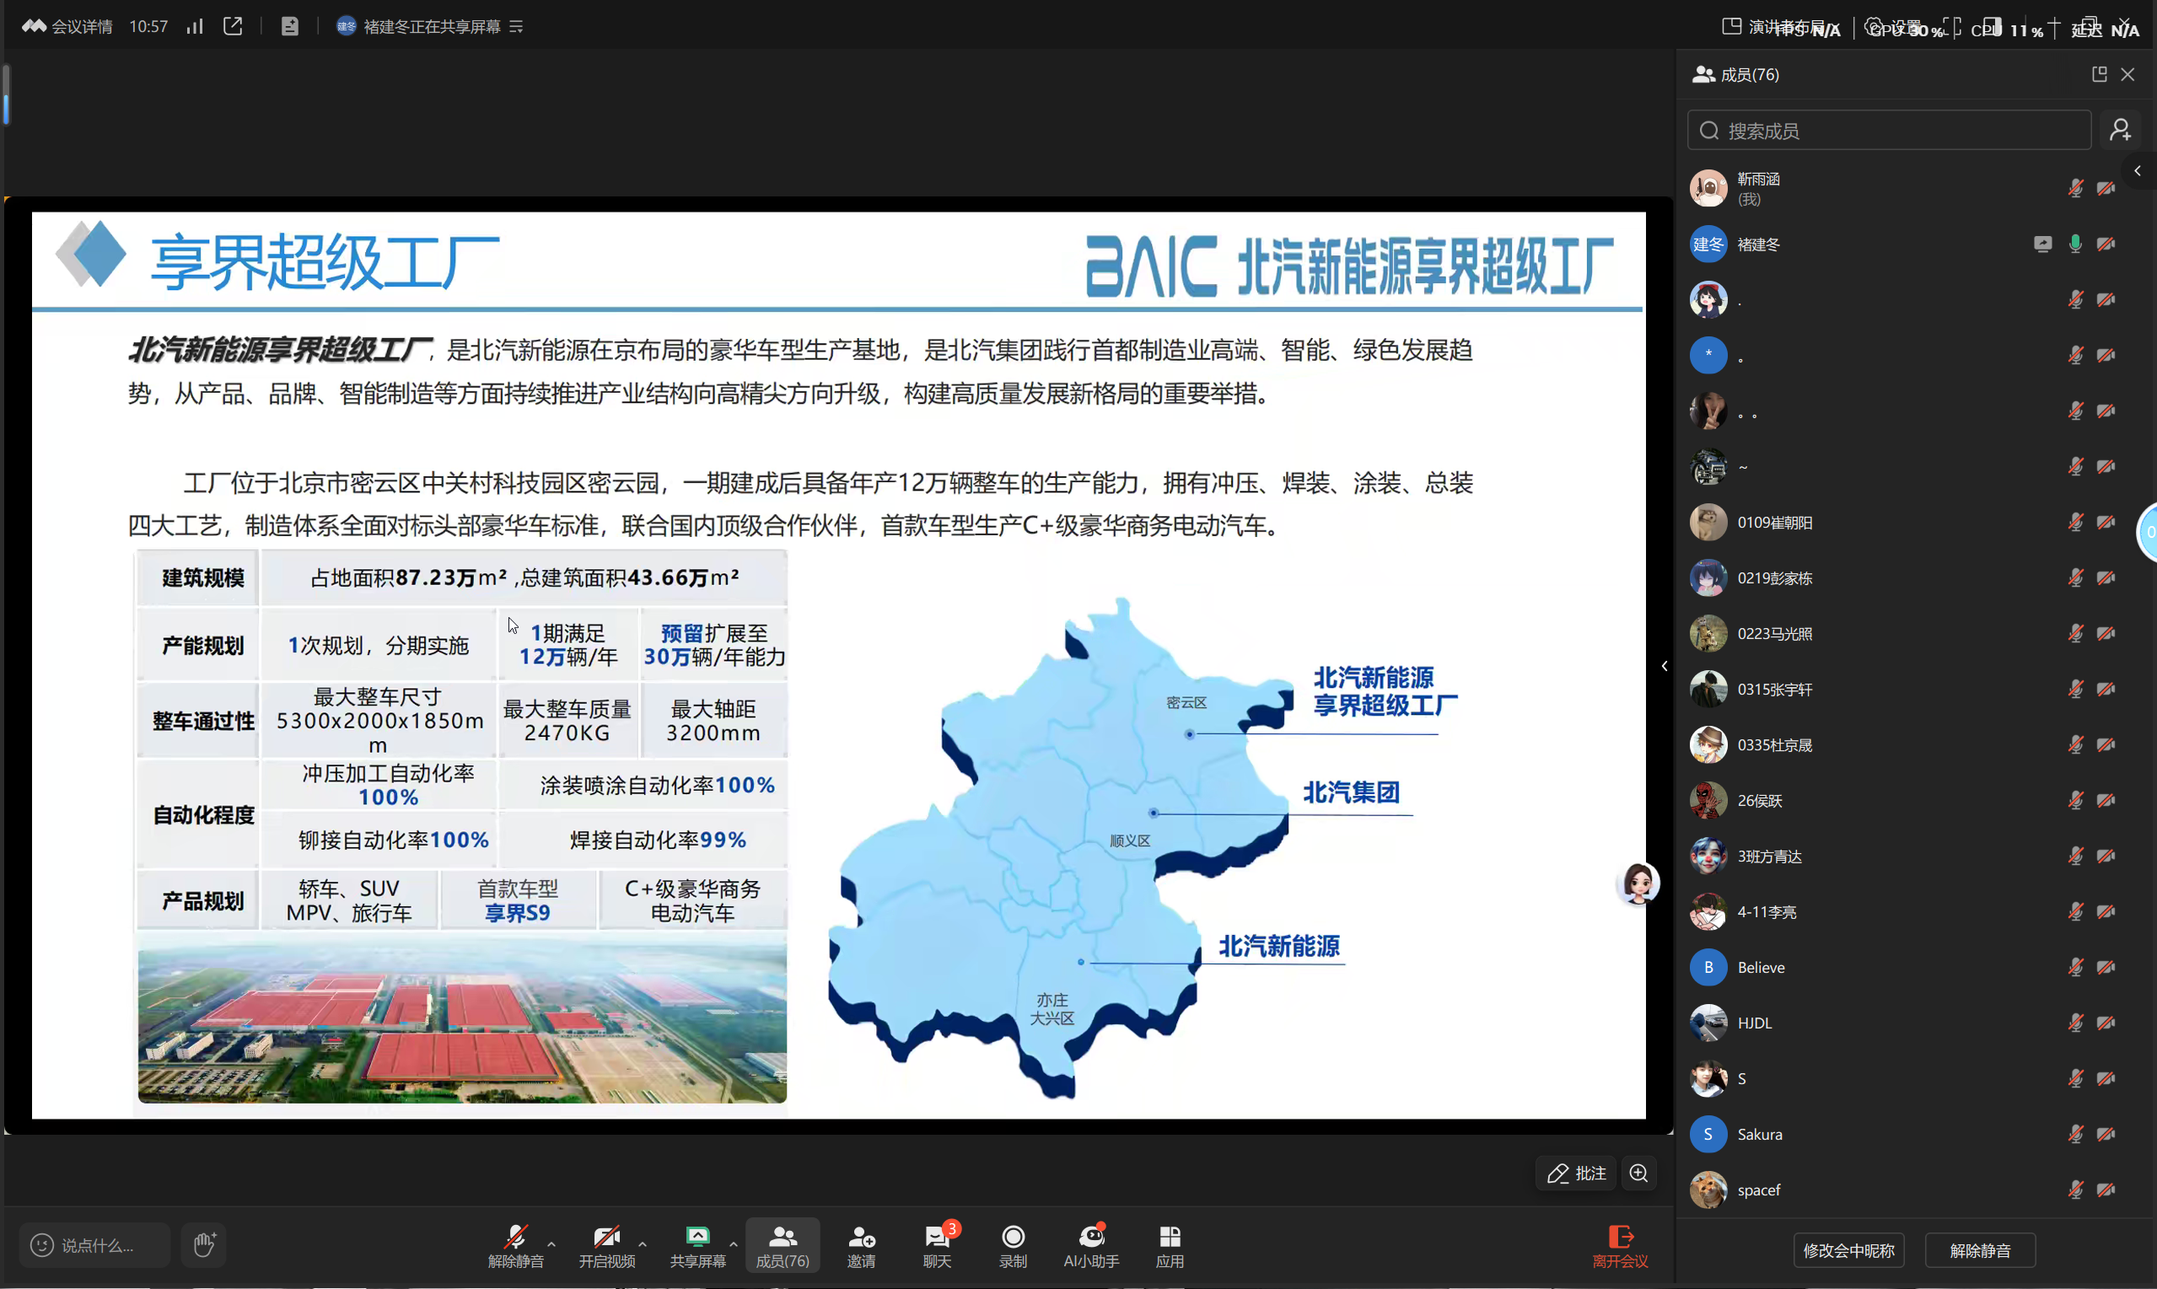The height and width of the screenshot is (1289, 2157).
Task: Mute participant 0109崔朝阳's microphone
Action: click(x=2075, y=522)
